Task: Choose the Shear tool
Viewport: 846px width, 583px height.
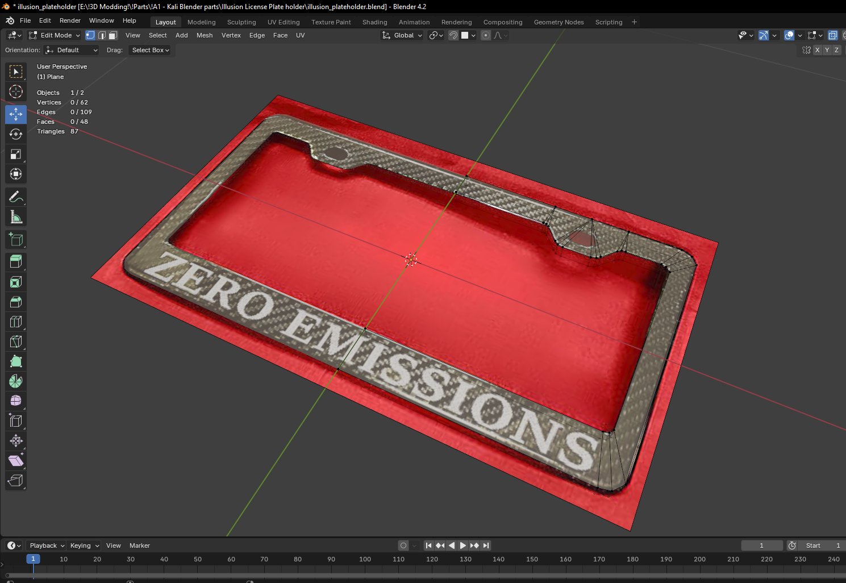Action: [x=16, y=461]
